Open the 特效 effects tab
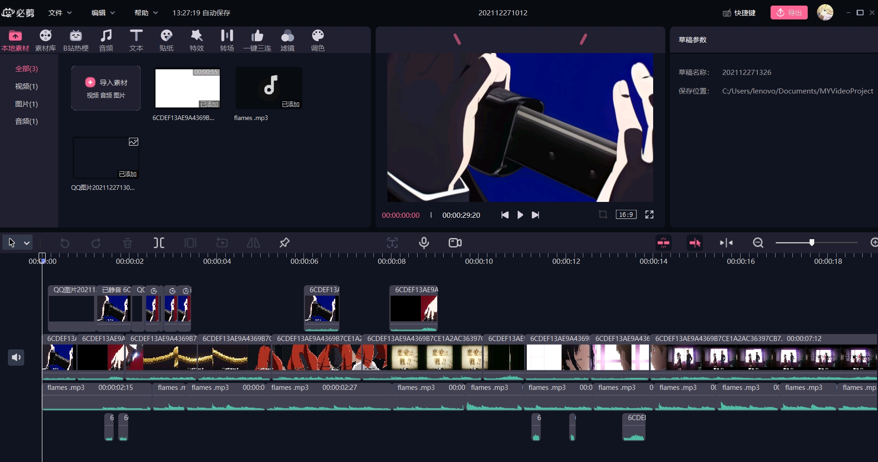This screenshot has height=462, width=878. (197, 40)
